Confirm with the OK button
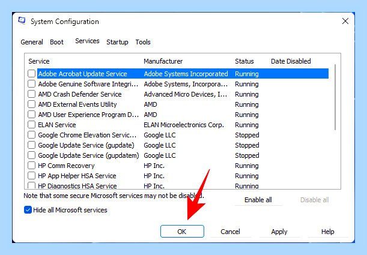The width and height of the screenshot is (367, 255). 182,232
